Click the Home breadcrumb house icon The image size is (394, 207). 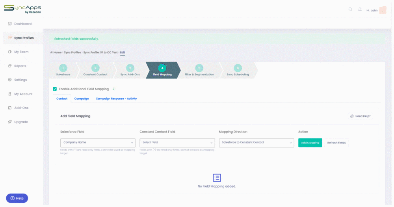click(x=51, y=52)
